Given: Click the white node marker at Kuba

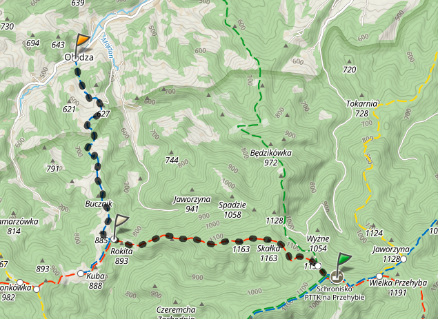Looking at the screenshot, I should tap(81, 274).
